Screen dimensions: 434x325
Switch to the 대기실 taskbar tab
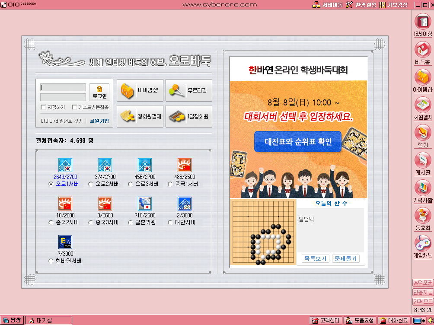point(49,320)
